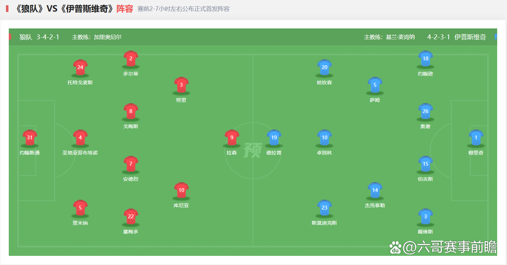Click Ipswich goalkeeper jersey number 1
Screen dimensions: 507x265
click(476, 138)
